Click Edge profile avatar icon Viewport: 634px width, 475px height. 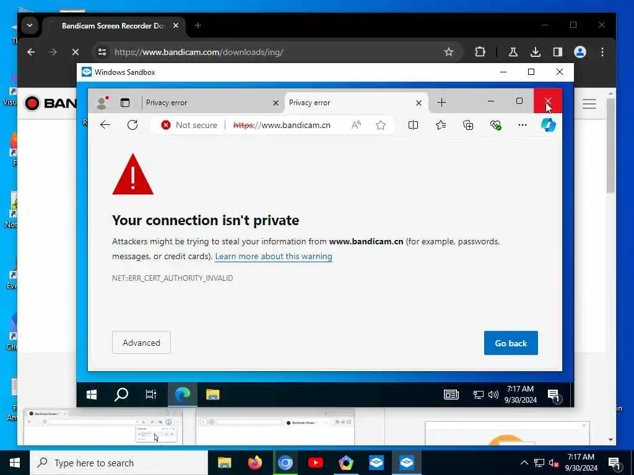tap(102, 103)
